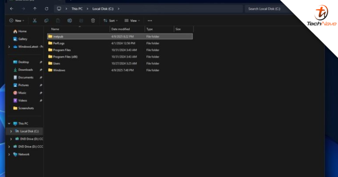Viewport: 338px width, 177px height.
Task: Open the pinned Music folder
Action: tap(20, 93)
